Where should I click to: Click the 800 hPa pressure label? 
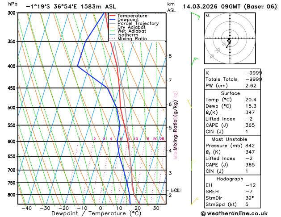(x=13, y=195)
